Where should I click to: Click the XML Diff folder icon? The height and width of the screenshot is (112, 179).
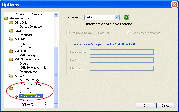[x=11, y=39]
